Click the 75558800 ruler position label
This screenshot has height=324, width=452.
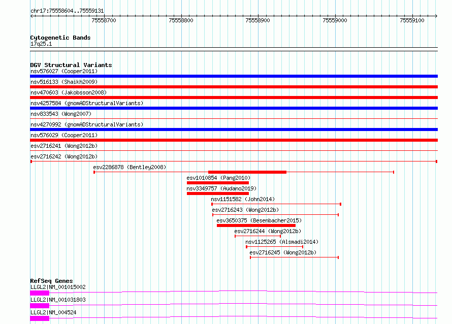click(181, 20)
